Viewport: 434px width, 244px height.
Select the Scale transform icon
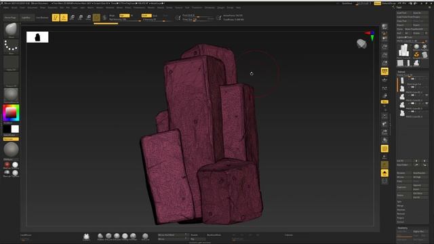coord(80,18)
